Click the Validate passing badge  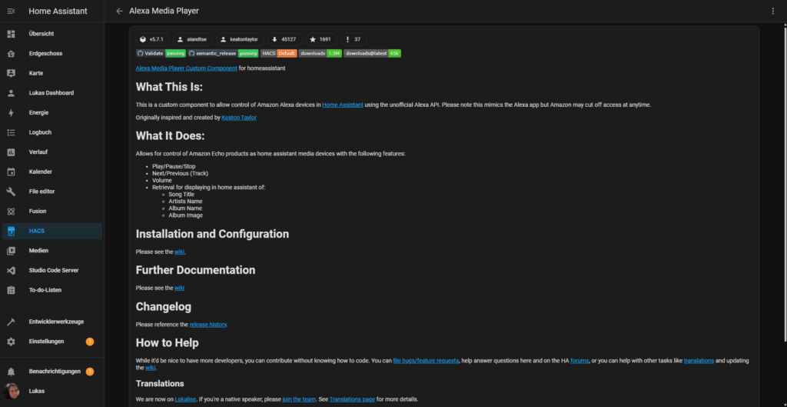[x=161, y=53]
